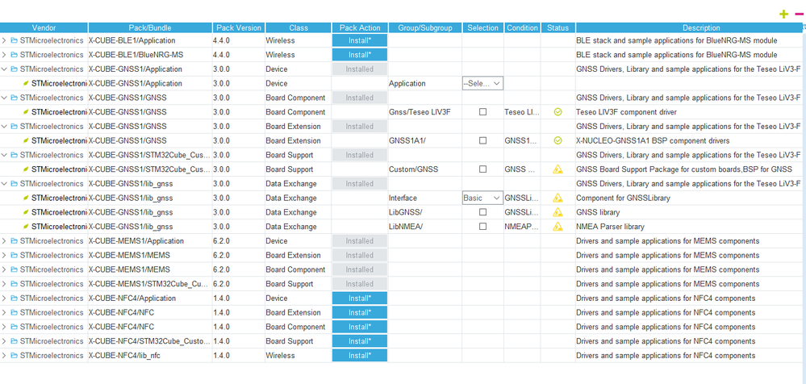
Task: Click warning status icon in Custom/GNSS row
Action: [x=558, y=169]
